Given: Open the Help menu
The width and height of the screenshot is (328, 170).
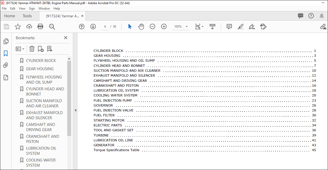Looking at the screenshot, I should 57,9.
